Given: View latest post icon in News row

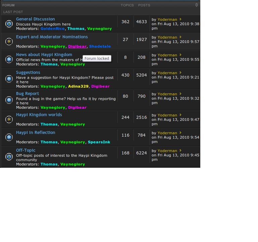Looking at the screenshot, I should coord(180,55).
